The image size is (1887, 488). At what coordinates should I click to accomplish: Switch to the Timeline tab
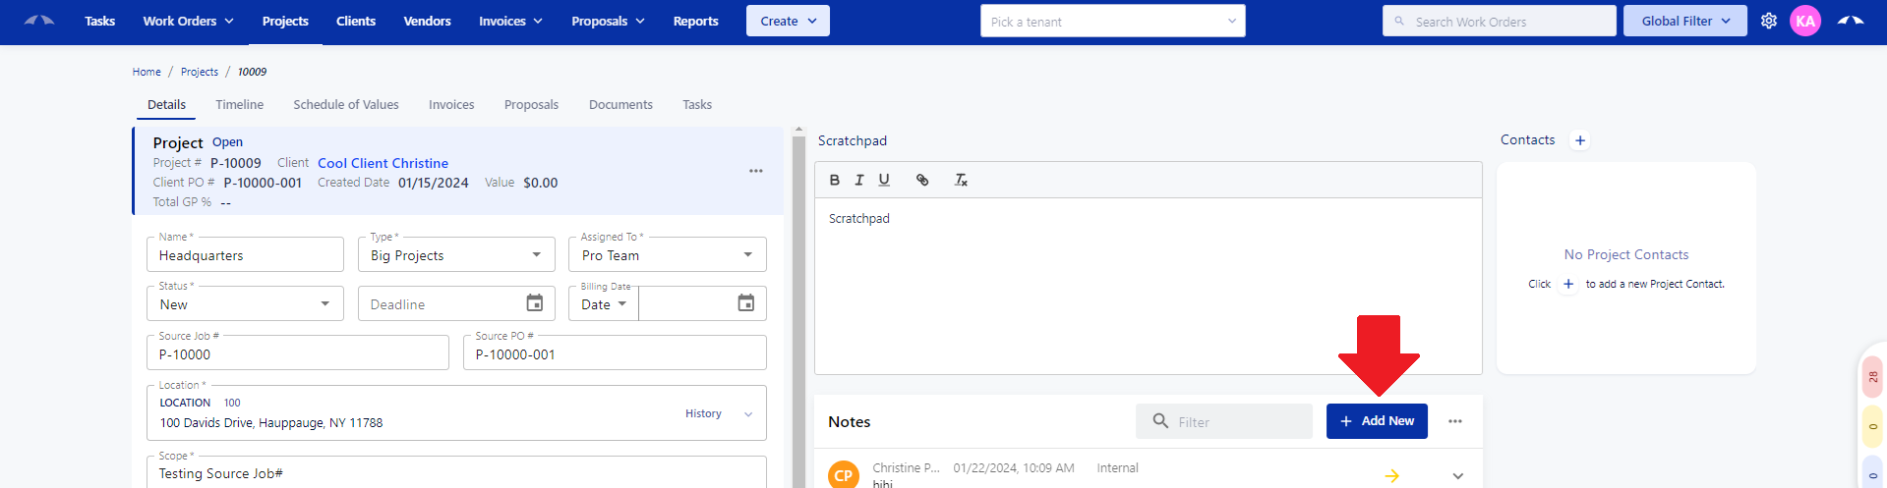point(240,104)
